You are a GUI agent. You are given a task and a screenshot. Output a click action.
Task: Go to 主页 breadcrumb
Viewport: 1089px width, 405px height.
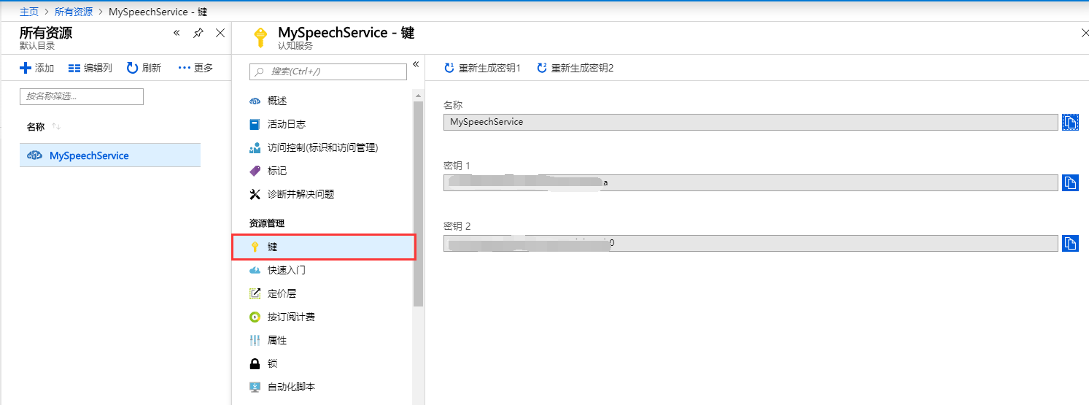tap(29, 12)
